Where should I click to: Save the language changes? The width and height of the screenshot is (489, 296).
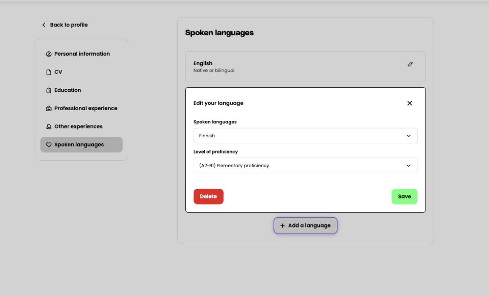point(404,196)
